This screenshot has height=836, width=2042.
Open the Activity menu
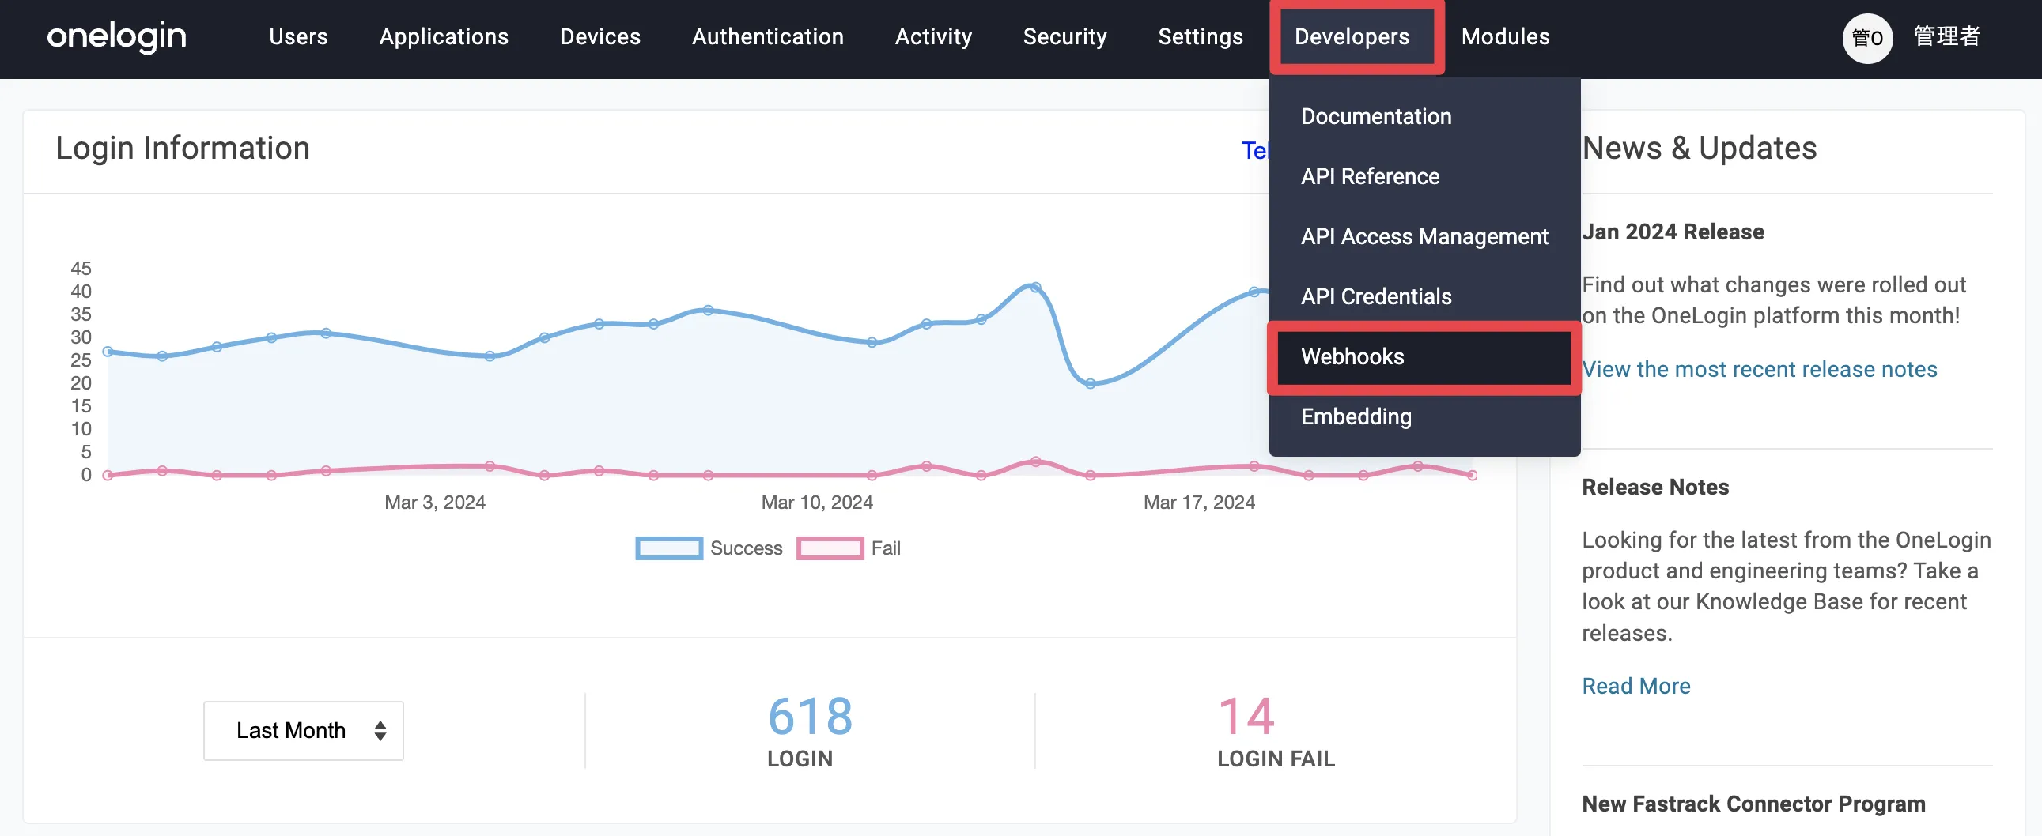933,36
